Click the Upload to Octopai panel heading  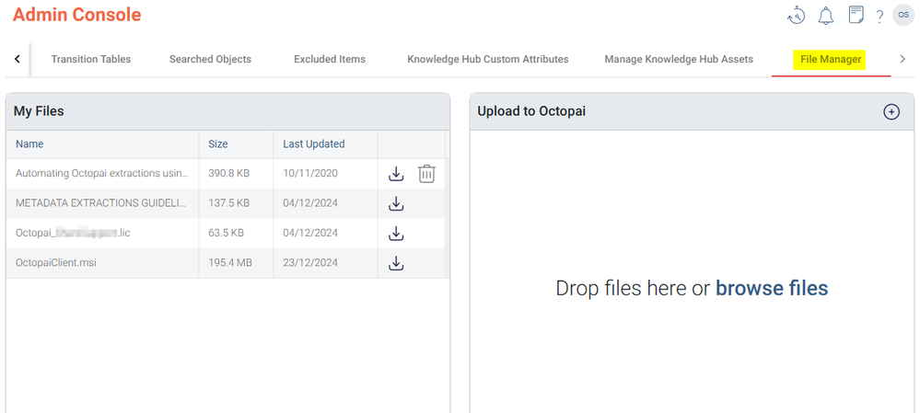(x=531, y=111)
